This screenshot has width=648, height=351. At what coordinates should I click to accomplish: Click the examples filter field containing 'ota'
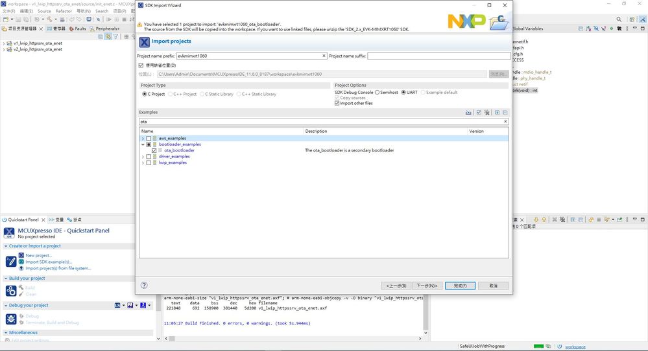(x=324, y=122)
